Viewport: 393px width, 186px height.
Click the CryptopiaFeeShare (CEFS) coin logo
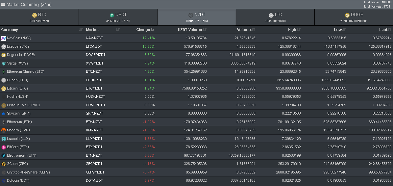click(x=4, y=172)
